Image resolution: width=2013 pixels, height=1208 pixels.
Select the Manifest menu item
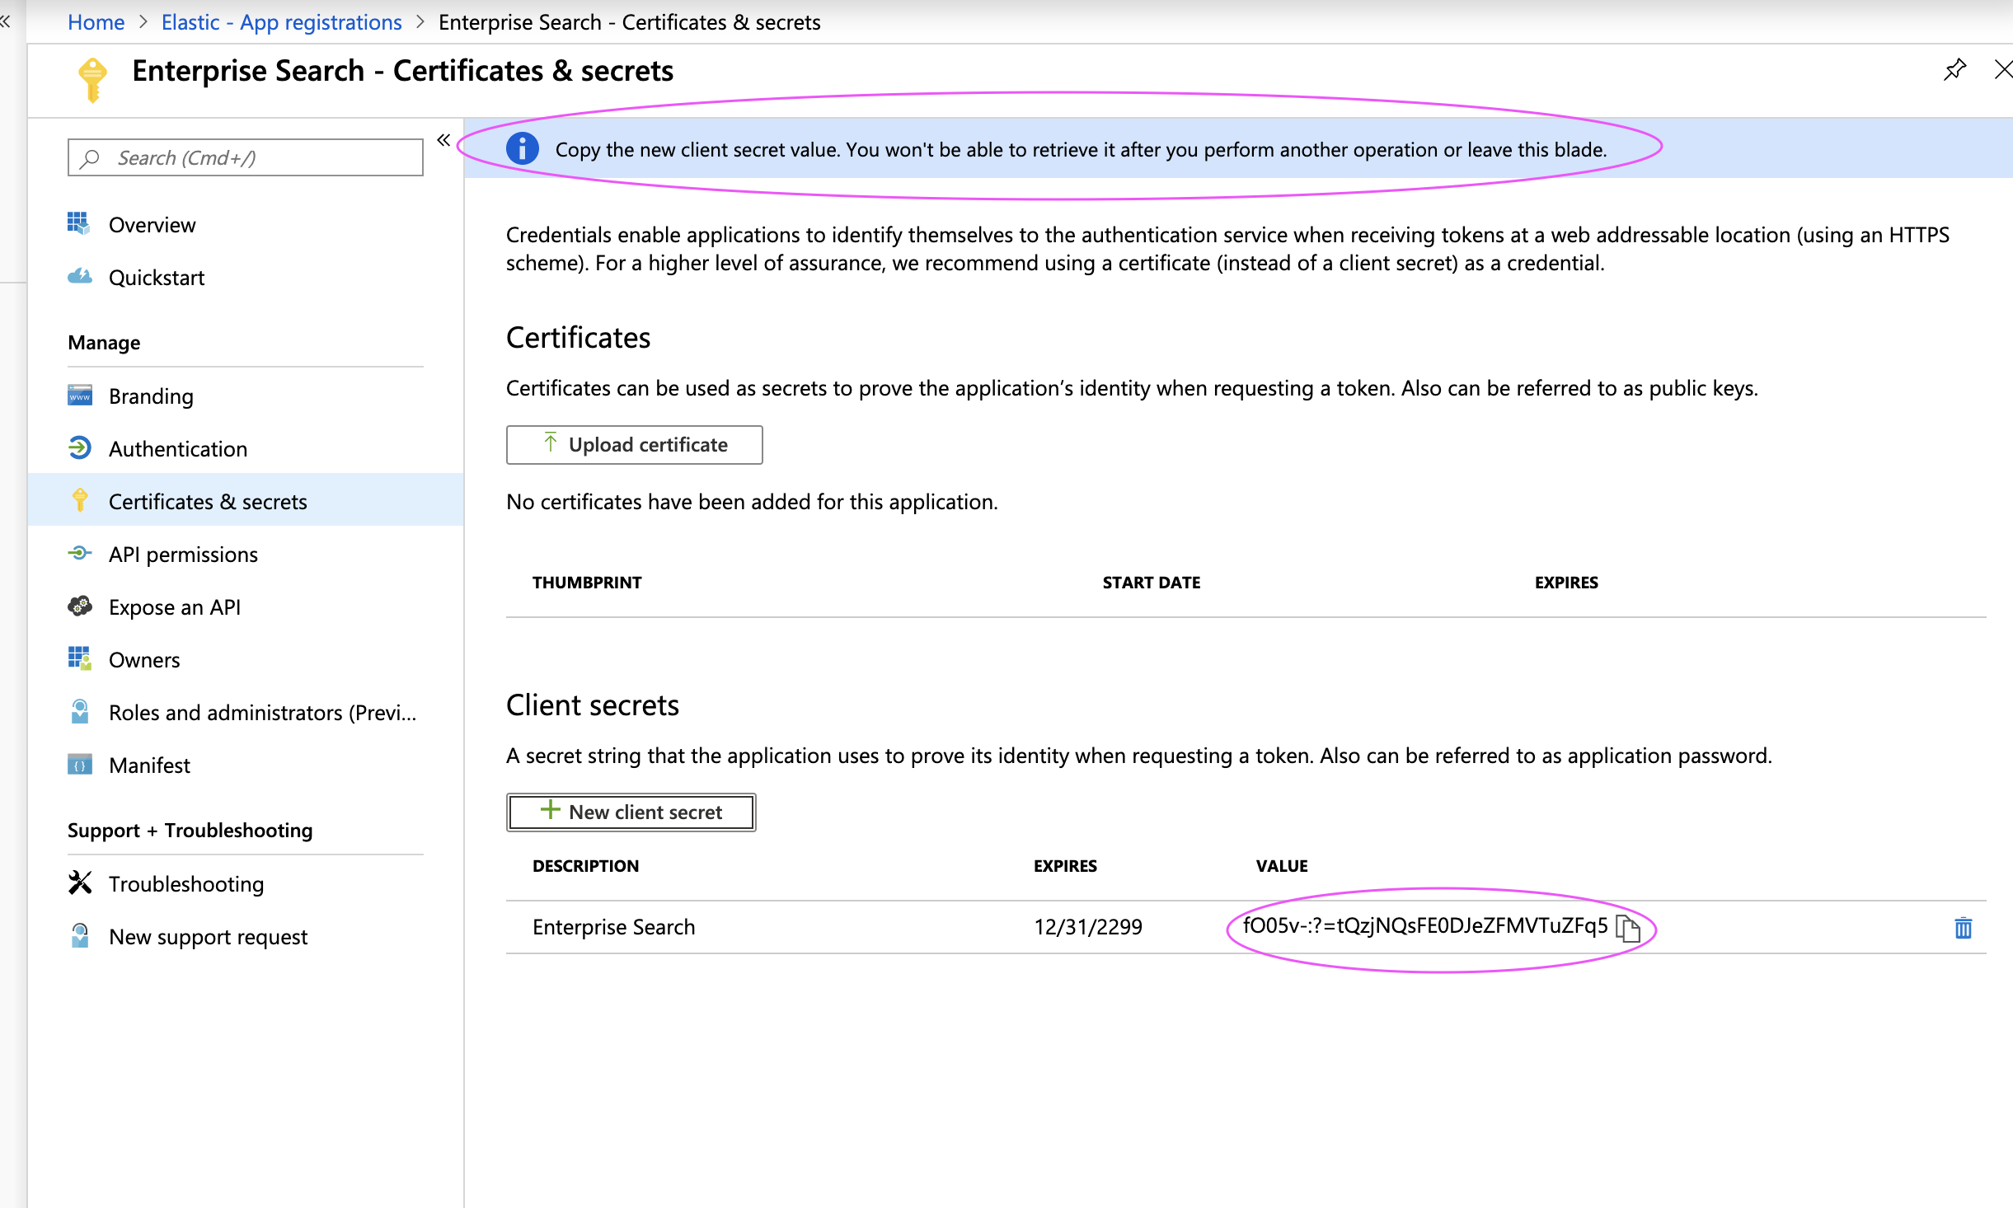click(x=149, y=766)
